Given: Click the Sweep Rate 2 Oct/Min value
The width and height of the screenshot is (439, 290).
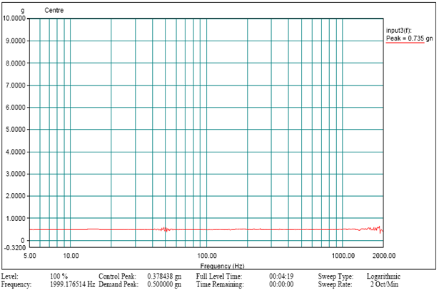Looking at the screenshot, I should 381,284.
